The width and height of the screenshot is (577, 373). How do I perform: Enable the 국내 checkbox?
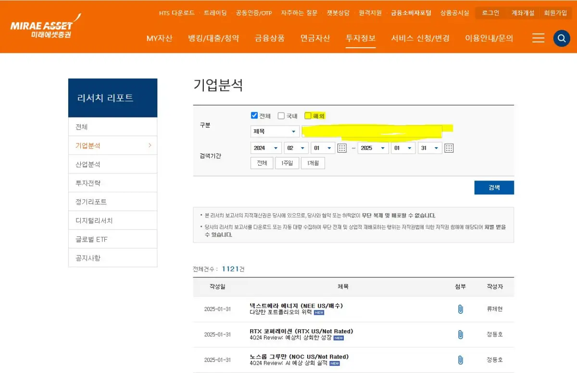pyautogui.click(x=281, y=115)
